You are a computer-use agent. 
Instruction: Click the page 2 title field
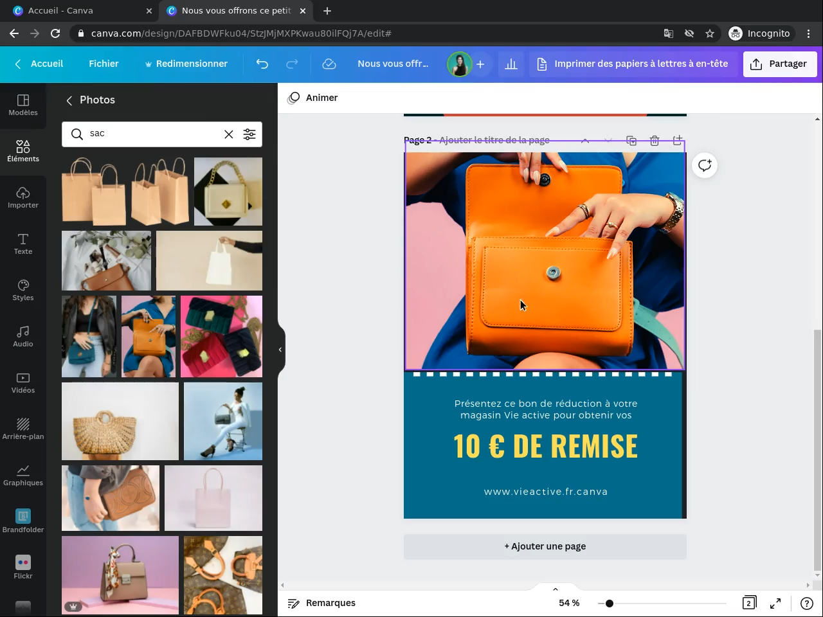[494, 140]
